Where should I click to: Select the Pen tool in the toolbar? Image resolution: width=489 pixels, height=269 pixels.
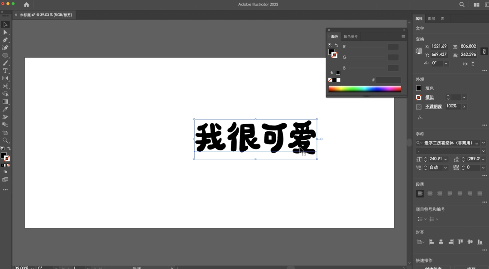pos(5,40)
